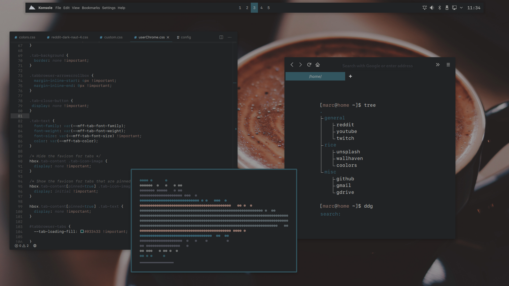Click the Bluetooth icon in the system tray

point(440,8)
